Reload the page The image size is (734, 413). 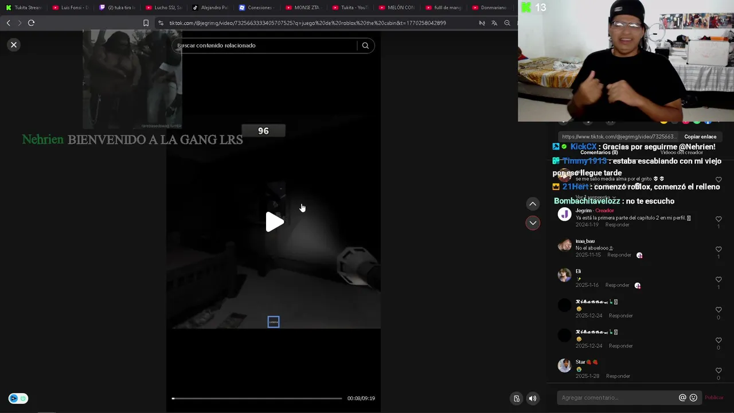point(32,23)
